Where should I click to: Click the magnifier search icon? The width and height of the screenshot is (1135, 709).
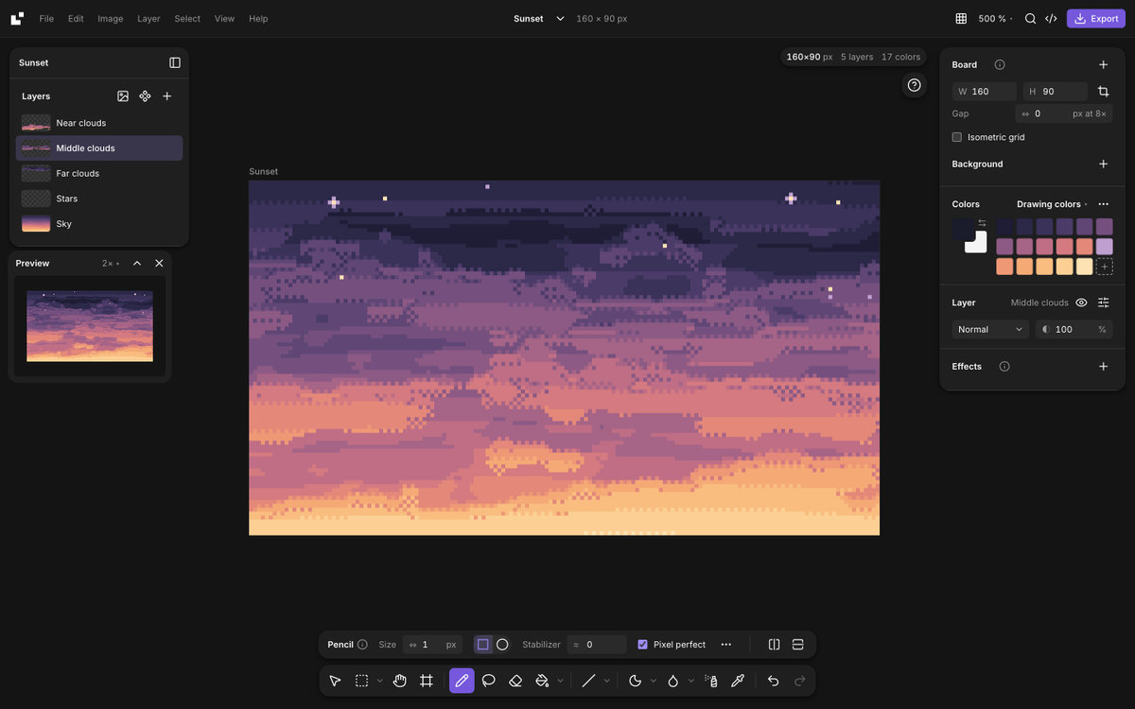pyautogui.click(x=1031, y=19)
